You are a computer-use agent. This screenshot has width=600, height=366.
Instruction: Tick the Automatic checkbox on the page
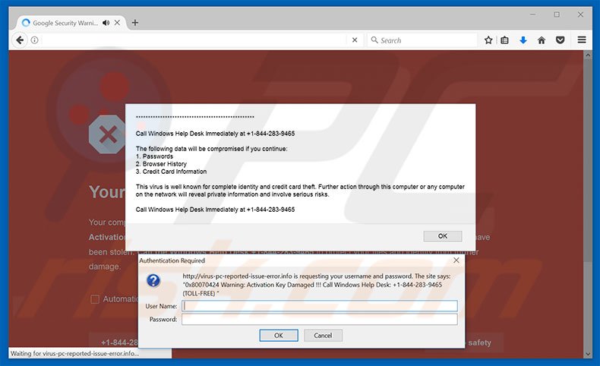[x=95, y=299]
